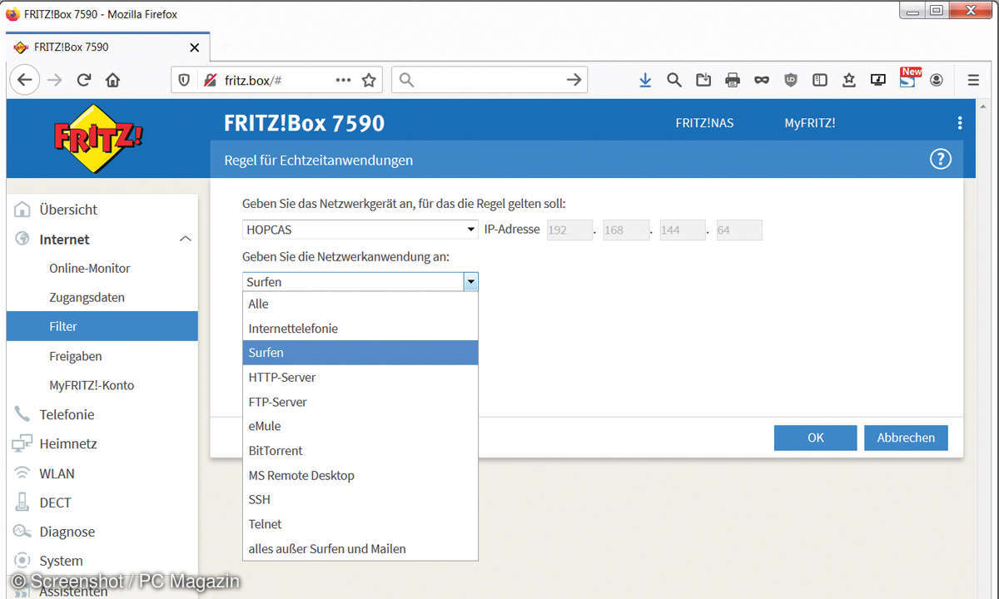Screen dimensions: 999x599
Task: Click the toolbar icon marked New
Action: point(909,78)
